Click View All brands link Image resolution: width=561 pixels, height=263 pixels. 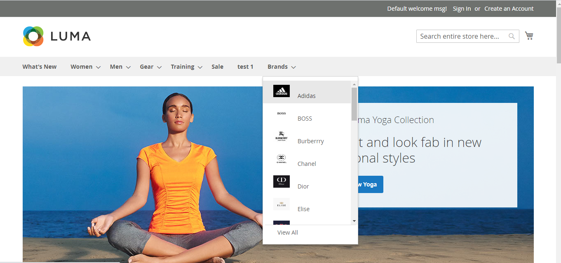pyautogui.click(x=288, y=233)
